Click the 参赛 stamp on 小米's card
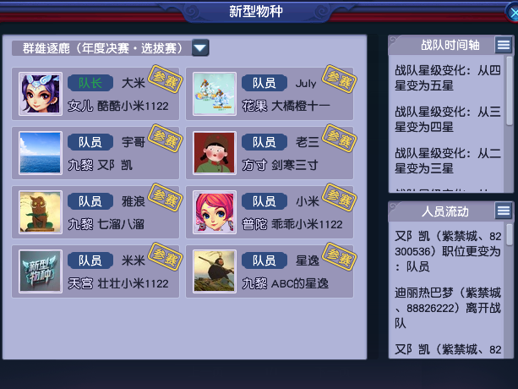Screen dimensions: 518x389 click(339, 197)
